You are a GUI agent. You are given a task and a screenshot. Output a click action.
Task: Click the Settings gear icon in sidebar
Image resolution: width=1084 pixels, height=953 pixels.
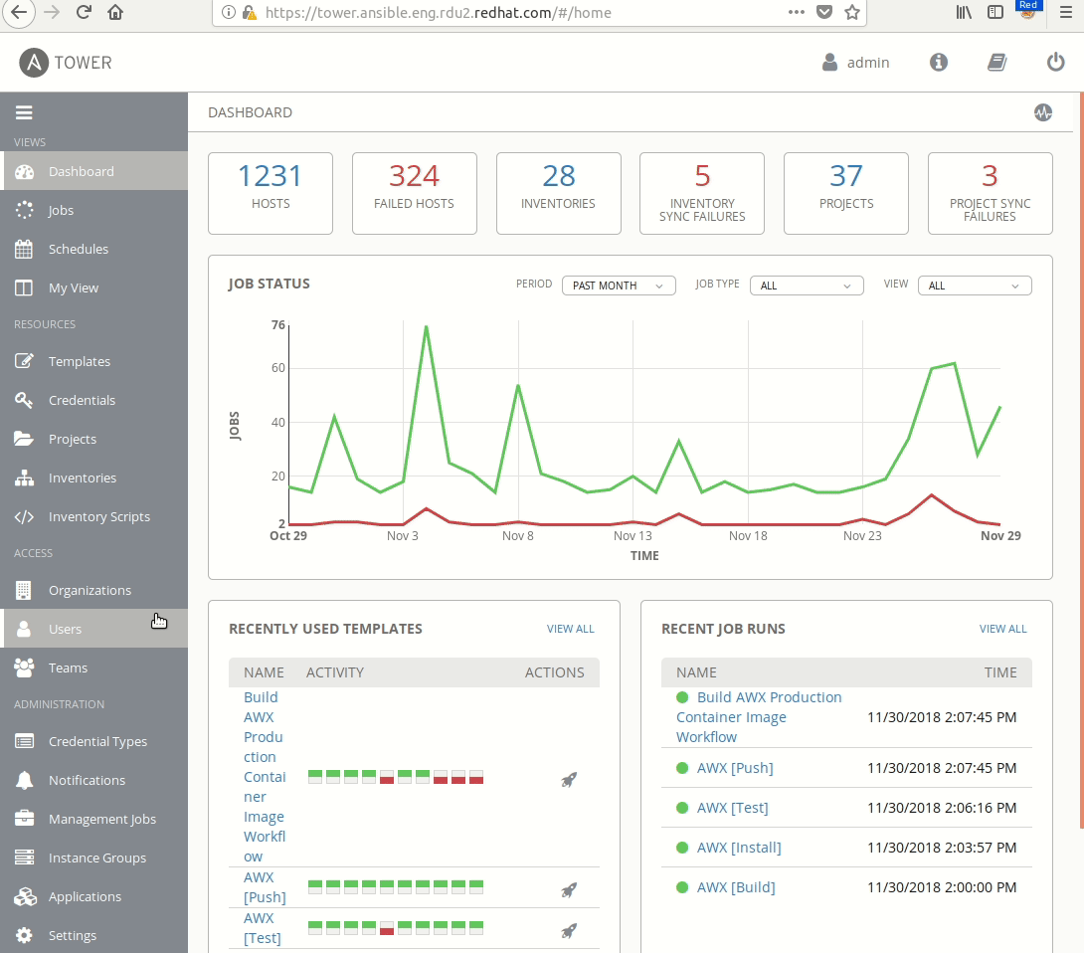tap(24, 935)
